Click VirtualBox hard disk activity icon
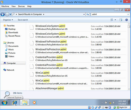Image resolution: width=131 pixels, height=110 pixels. pyautogui.click(x=89, y=107)
